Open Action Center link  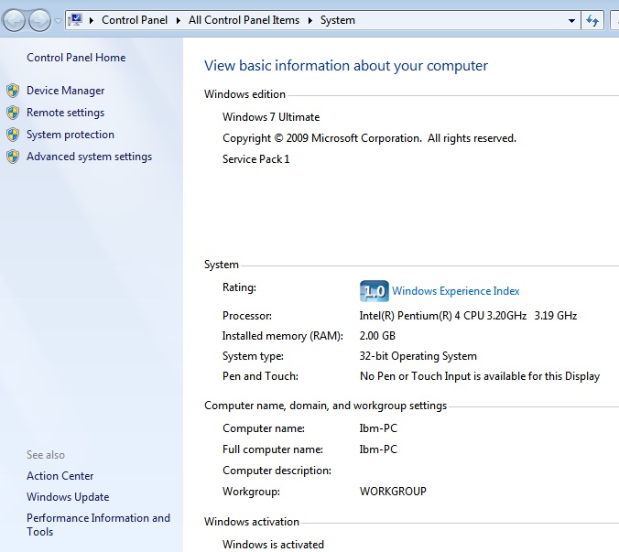point(60,476)
